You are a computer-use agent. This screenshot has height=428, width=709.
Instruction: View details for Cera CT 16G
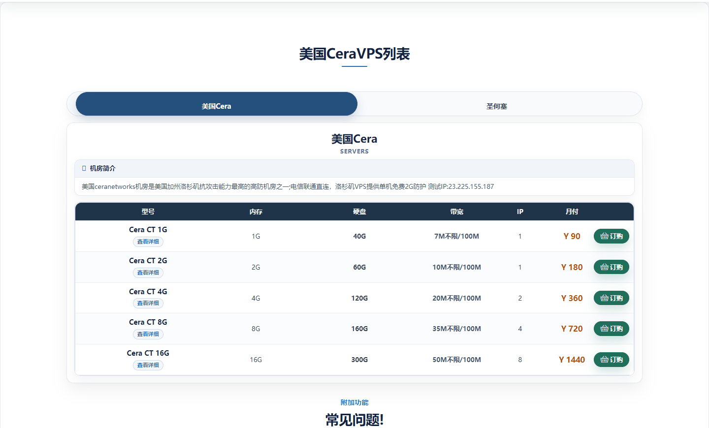(148, 365)
